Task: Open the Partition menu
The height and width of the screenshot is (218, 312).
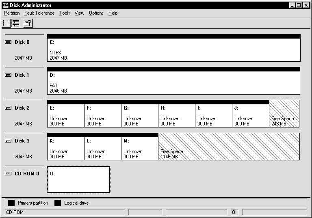Action: (x=12, y=13)
